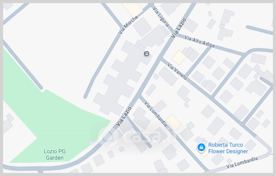The height and width of the screenshot is (176, 276).
Task: Select diagonal Via Lombardia label mid-map
Action: [156, 114]
